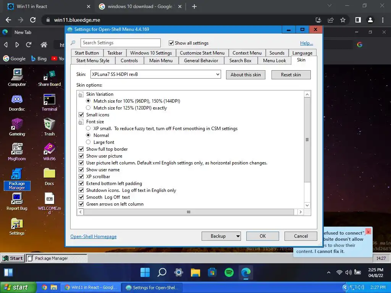Open the Computer desktop icon

point(17,77)
